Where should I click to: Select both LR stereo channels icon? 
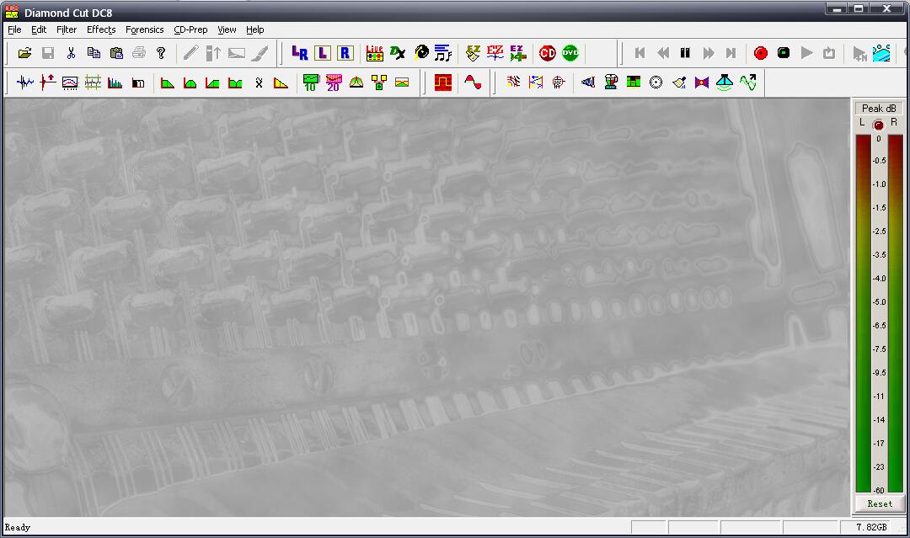(299, 53)
